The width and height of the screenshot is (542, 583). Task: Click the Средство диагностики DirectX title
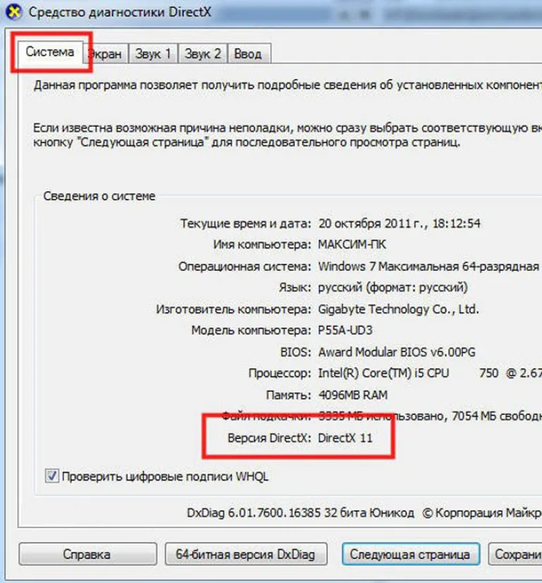click(x=120, y=12)
